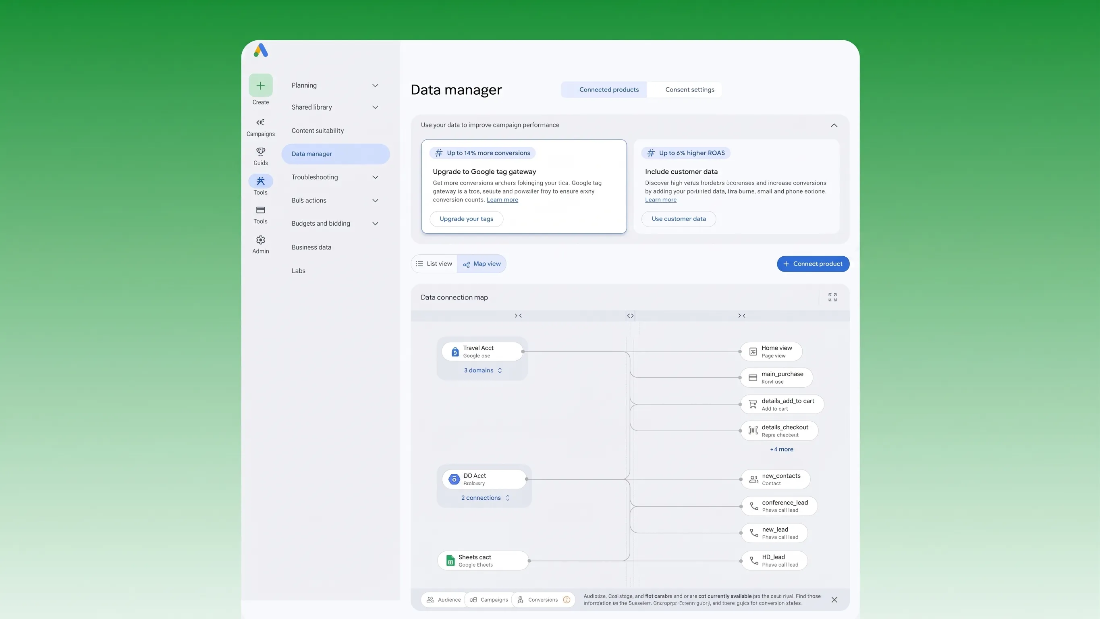Click the center column divider handle
This screenshot has height=619, width=1100.
630,316
